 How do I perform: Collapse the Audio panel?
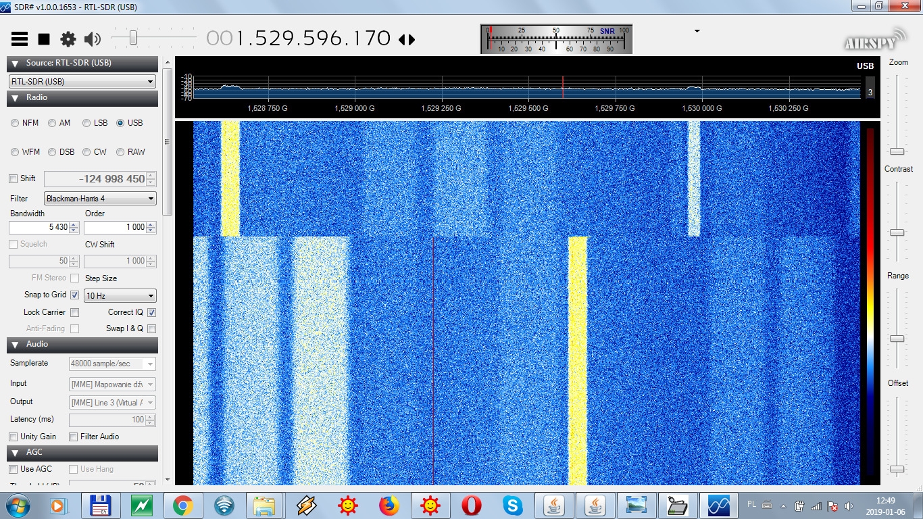pos(82,345)
